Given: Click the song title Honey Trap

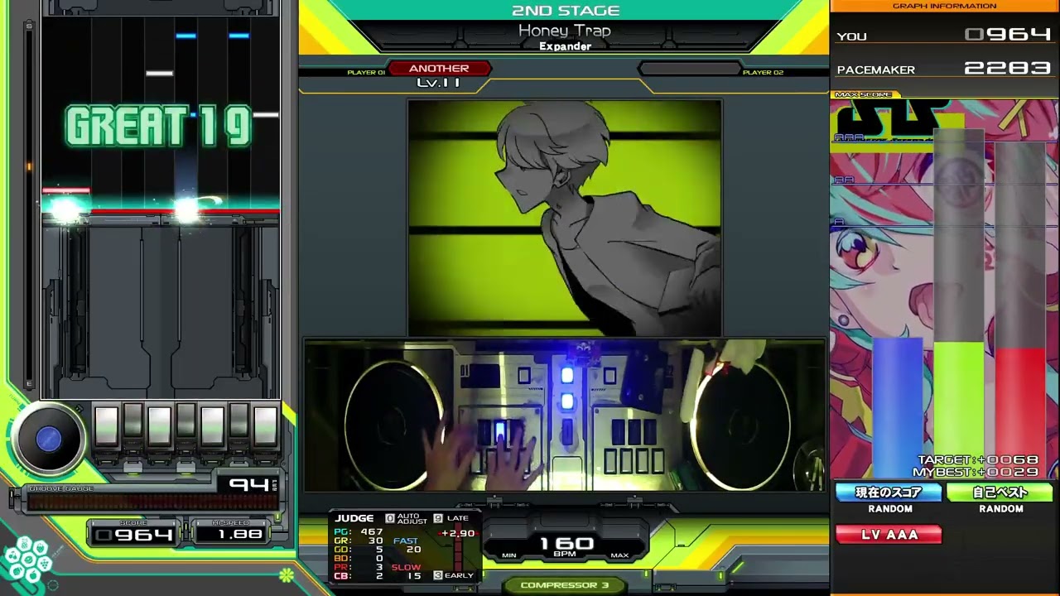Looking at the screenshot, I should click(x=565, y=31).
